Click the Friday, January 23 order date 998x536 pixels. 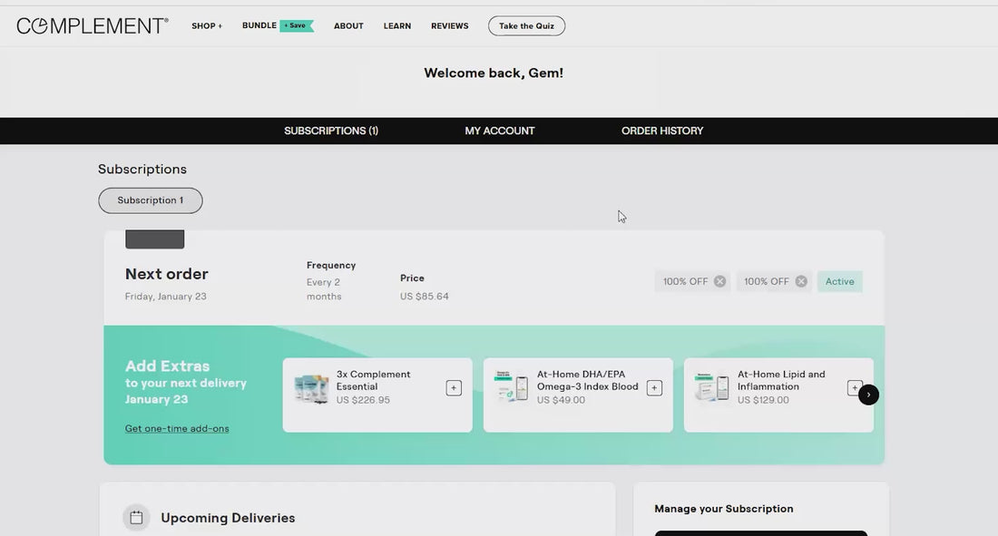(165, 297)
